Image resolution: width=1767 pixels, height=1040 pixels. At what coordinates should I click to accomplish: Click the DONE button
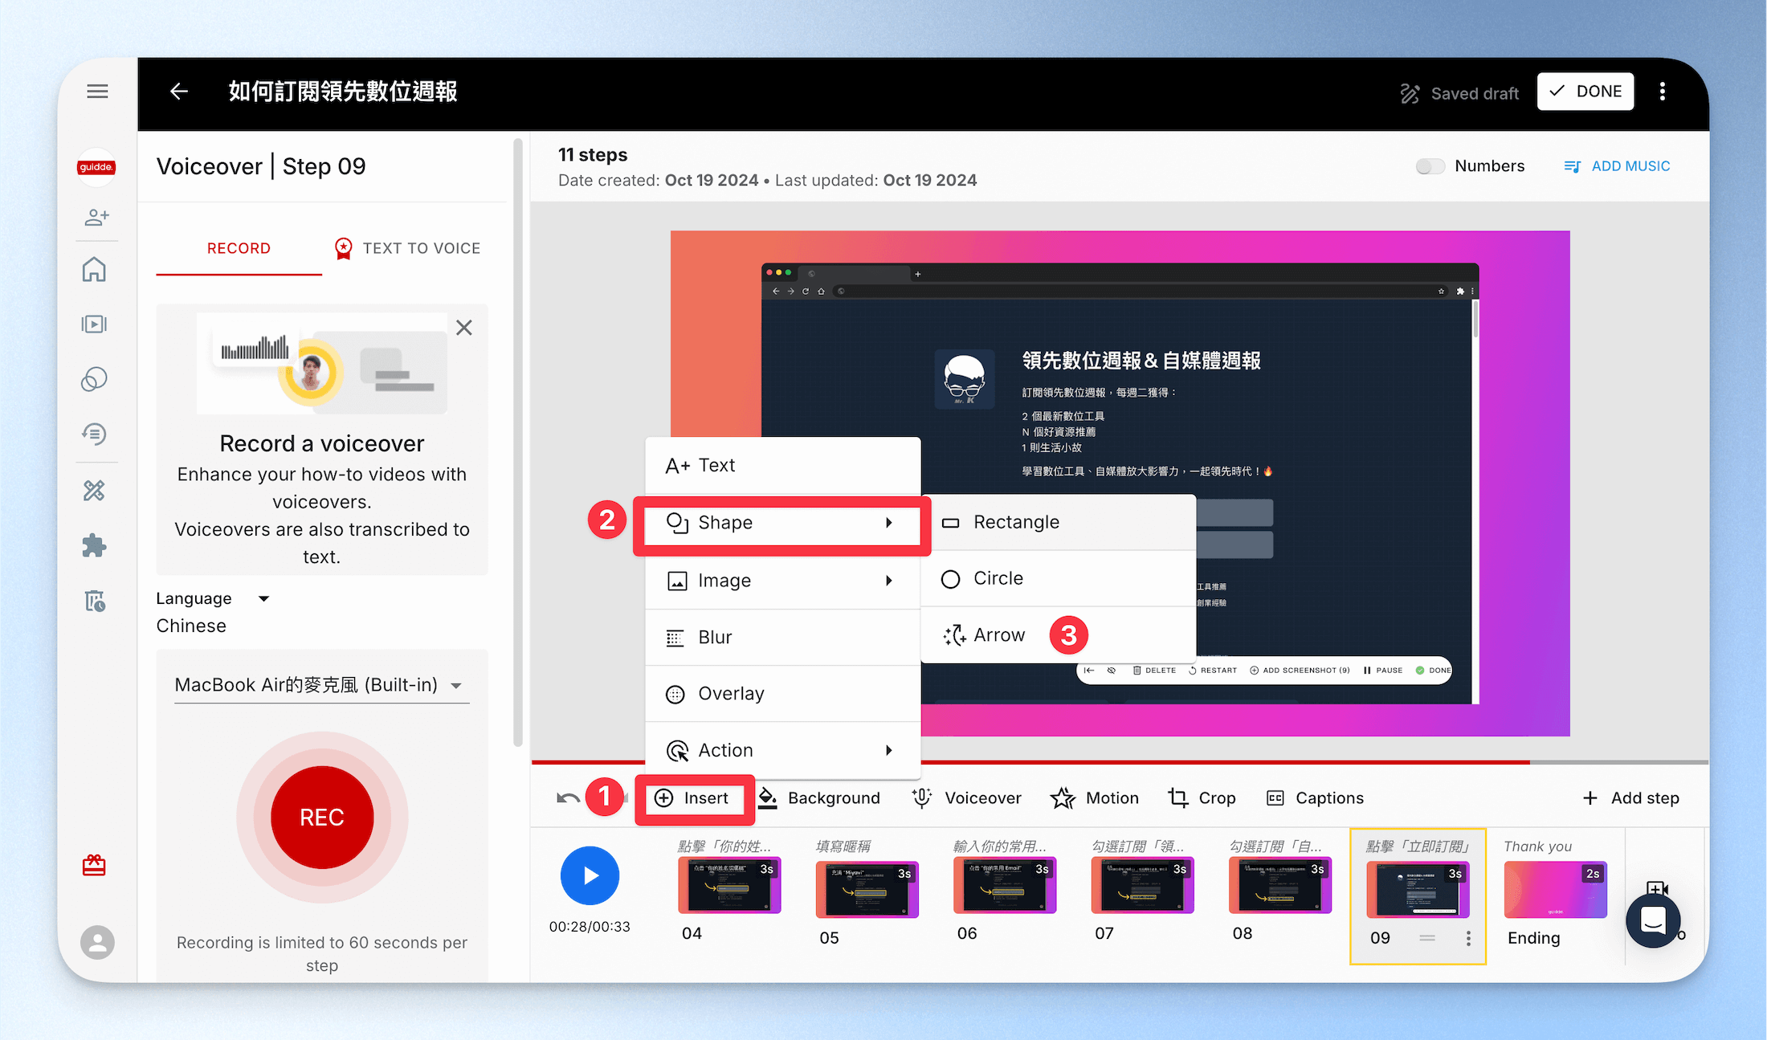1585,92
